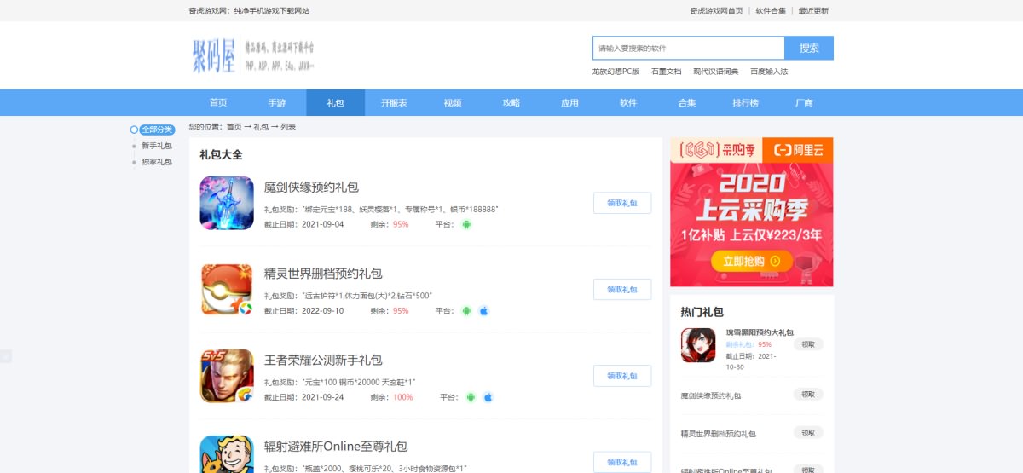The height and width of the screenshot is (473, 1023).
Task: Open the 排行榜 navigation tab
Action: [x=745, y=102]
